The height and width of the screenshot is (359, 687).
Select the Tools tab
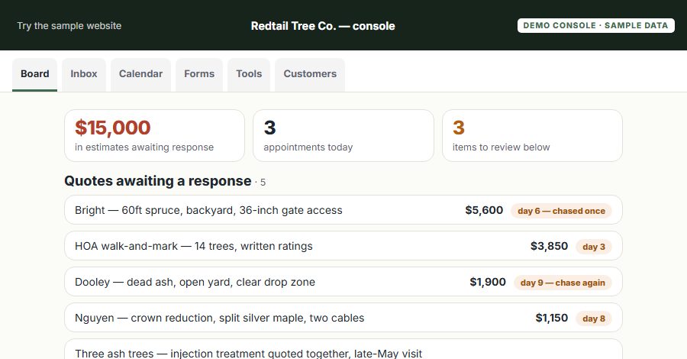click(249, 74)
